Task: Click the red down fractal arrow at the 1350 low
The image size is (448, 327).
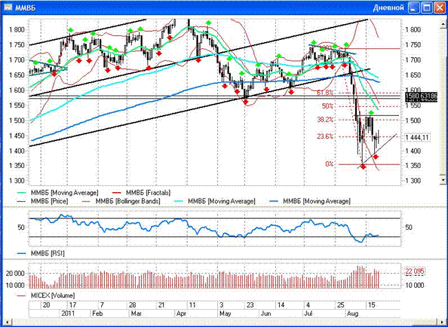Action: coord(363,167)
